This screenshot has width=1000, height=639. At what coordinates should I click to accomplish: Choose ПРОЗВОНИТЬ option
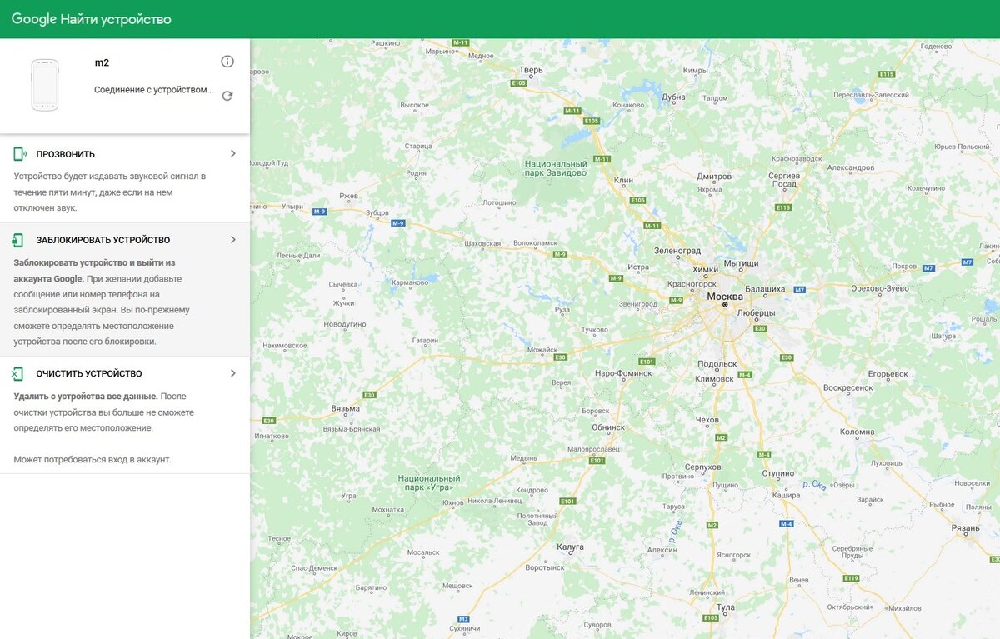(x=125, y=178)
